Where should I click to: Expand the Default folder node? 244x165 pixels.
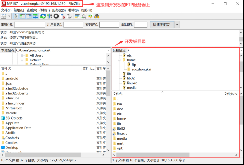click(22, 60)
